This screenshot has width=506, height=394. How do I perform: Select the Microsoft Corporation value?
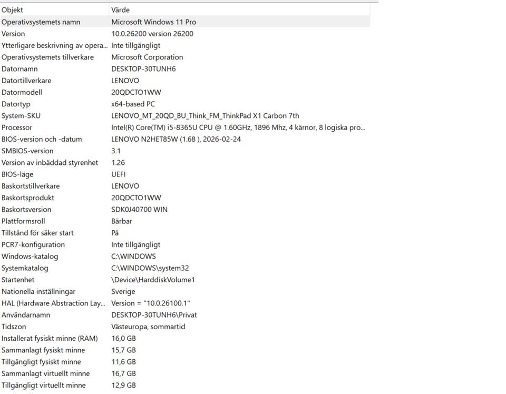147,57
